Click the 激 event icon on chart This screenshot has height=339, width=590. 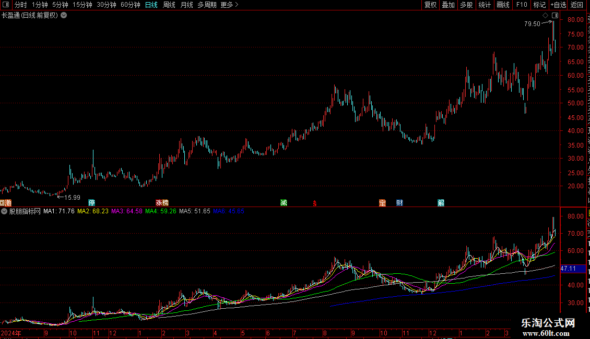[x=8, y=203]
